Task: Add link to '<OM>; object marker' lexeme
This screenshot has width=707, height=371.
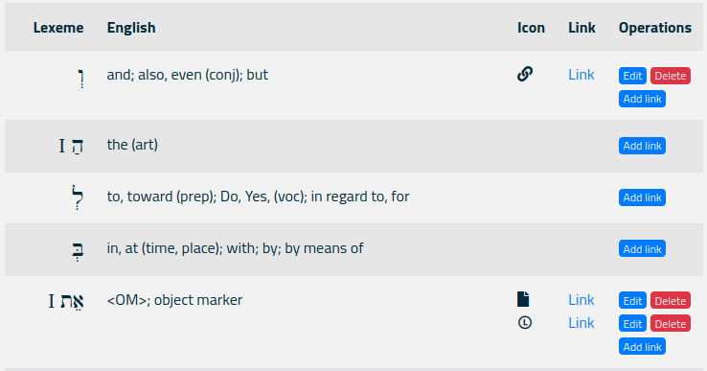Action: (642, 347)
